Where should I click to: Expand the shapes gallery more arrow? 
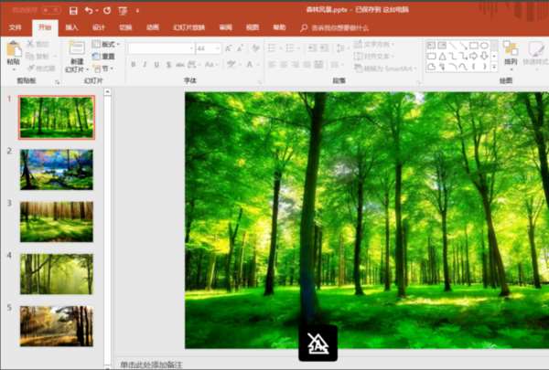pyautogui.click(x=494, y=67)
